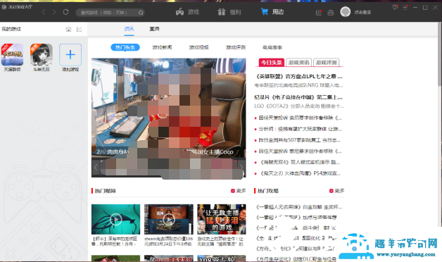
Task: Play the teal sea creature video
Action: [115, 219]
